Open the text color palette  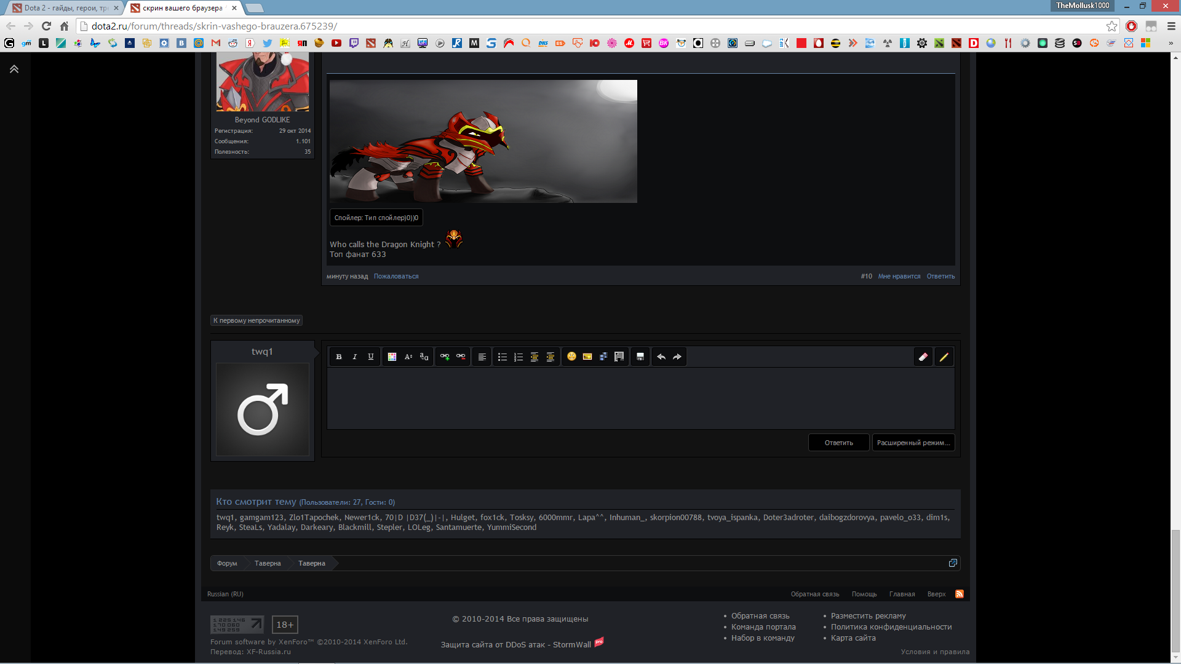tap(392, 357)
